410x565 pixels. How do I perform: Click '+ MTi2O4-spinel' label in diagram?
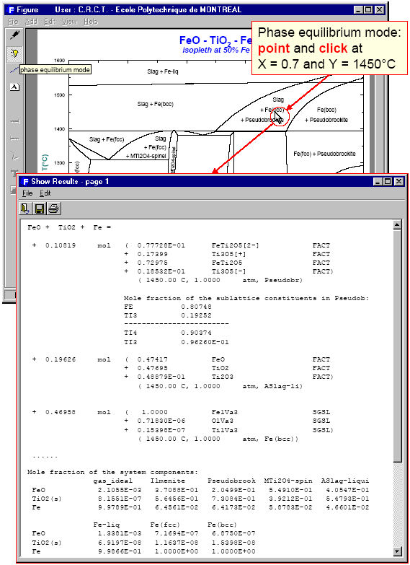[x=146, y=156]
